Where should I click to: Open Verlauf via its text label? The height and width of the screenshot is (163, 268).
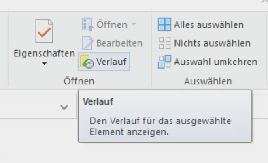pyautogui.click(x=111, y=62)
